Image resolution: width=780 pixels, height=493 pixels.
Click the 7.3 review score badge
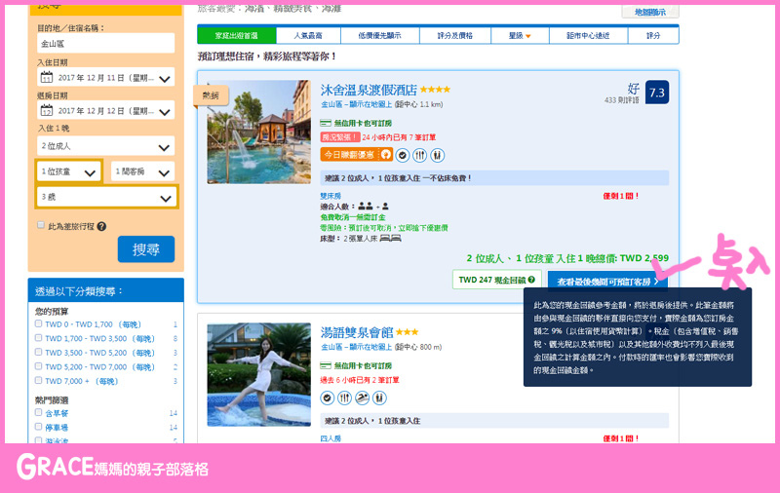[657, 93]
